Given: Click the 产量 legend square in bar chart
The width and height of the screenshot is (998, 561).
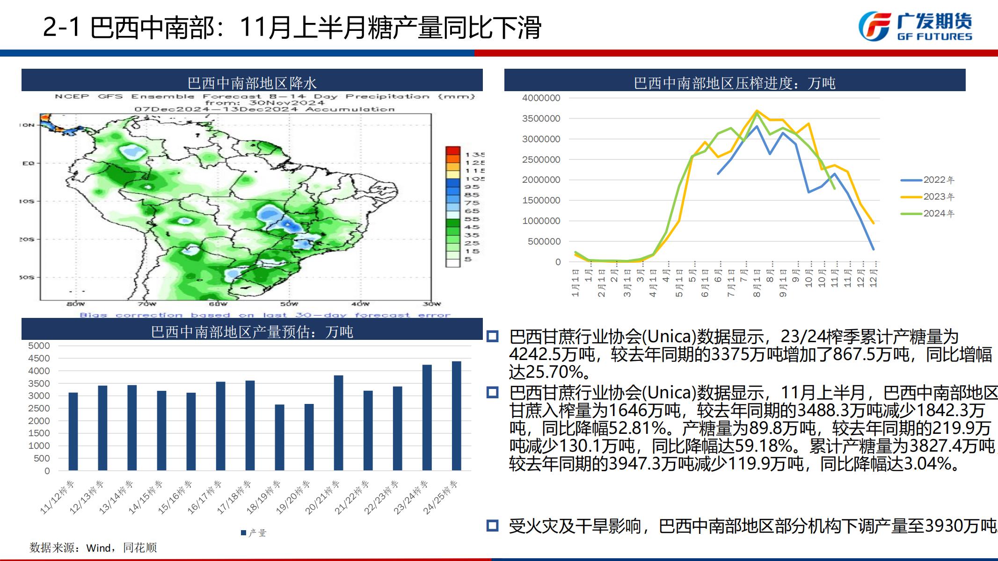Looking at the screenshot, I should coord(243,533).
